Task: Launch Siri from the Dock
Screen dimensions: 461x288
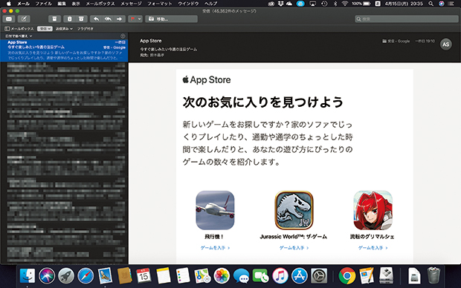Action: click(47, 276)
